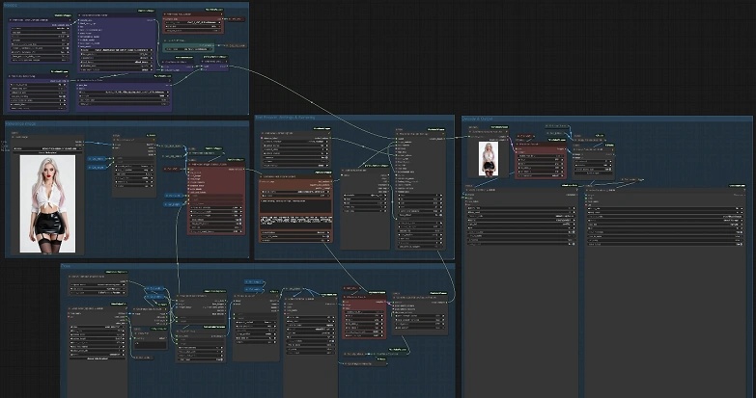Select the Reference Image group title
Viewport: 756px width, 398px height.
click(19, 122)
